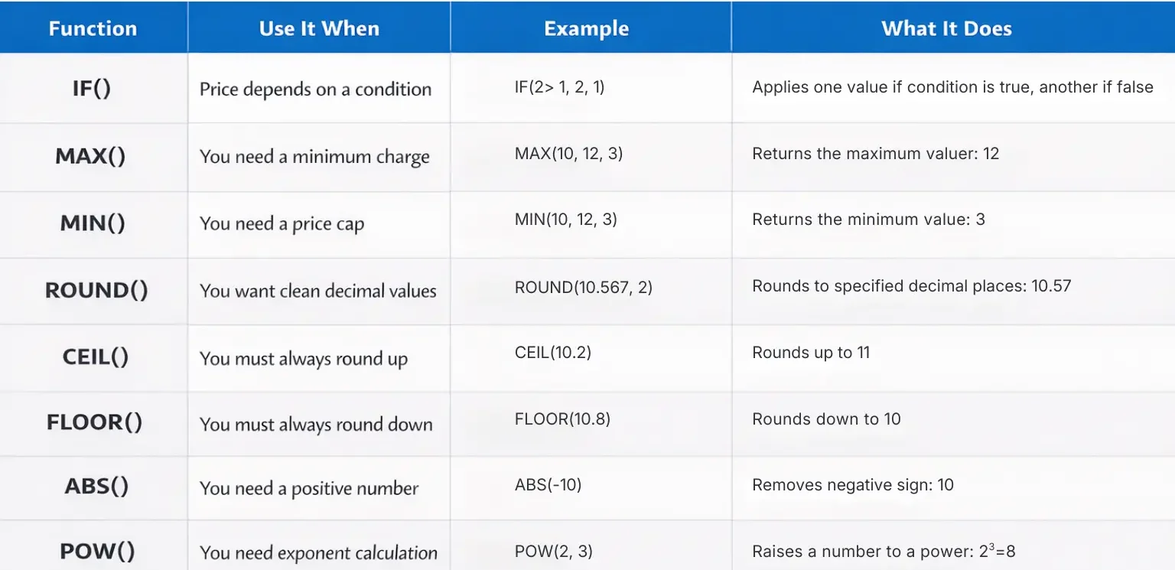Select "Removes negative sign: 10" description
Image resolution: width=1175 pixels, height=570 pixels.
[853, 485]
